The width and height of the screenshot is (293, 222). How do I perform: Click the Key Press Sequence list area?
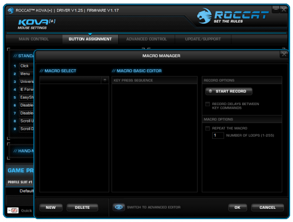click(155, 138)
